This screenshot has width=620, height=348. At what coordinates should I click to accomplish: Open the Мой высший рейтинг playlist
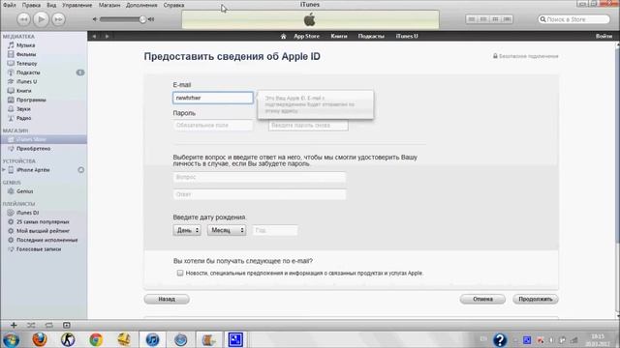(x=43, y=231)
